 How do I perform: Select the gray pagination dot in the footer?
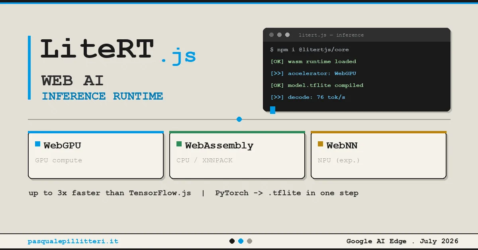click(249, 241)
